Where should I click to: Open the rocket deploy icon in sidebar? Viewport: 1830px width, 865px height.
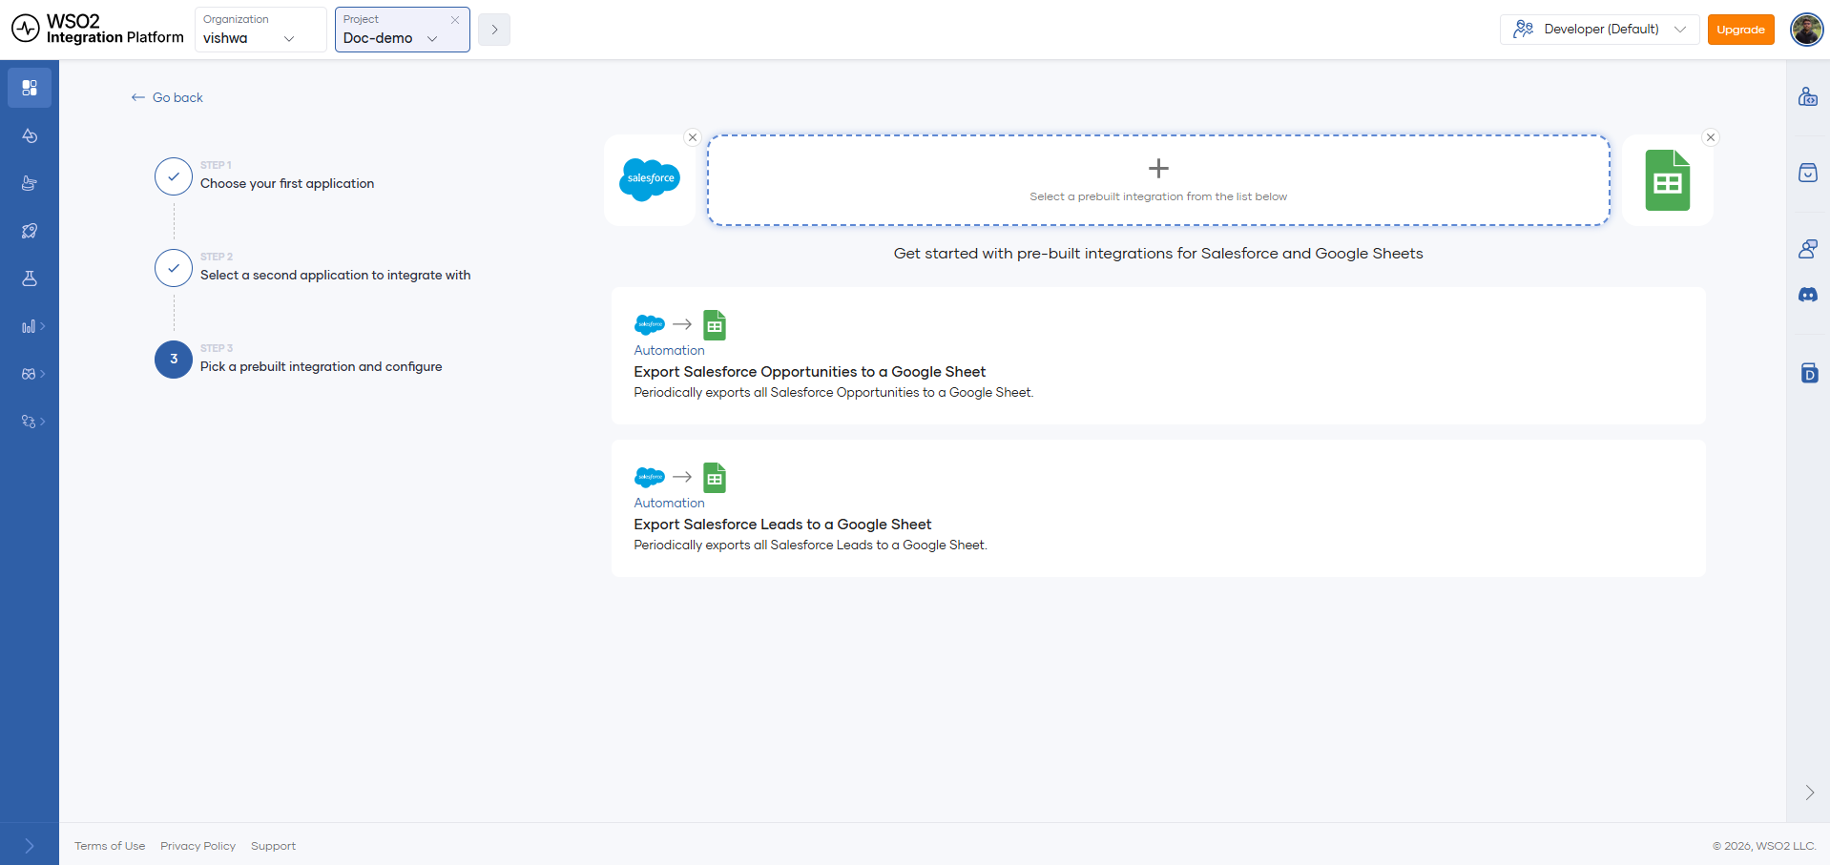pyautogui.click(x=30, y=231)
